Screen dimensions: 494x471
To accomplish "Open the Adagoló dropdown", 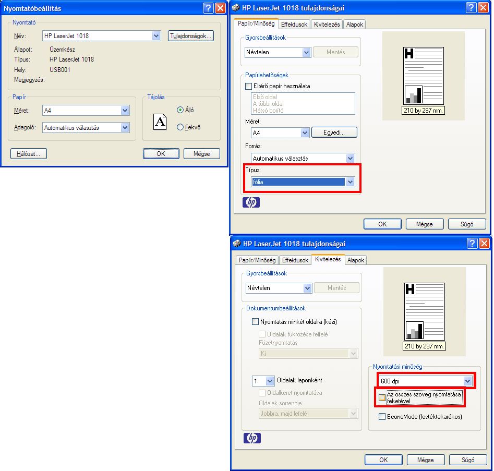I will point(125,128).
